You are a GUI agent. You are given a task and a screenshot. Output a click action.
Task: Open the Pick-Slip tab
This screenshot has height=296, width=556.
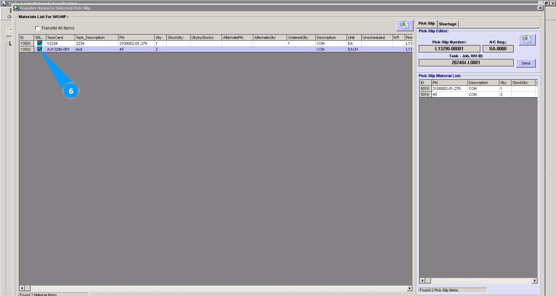coord(426,24)
